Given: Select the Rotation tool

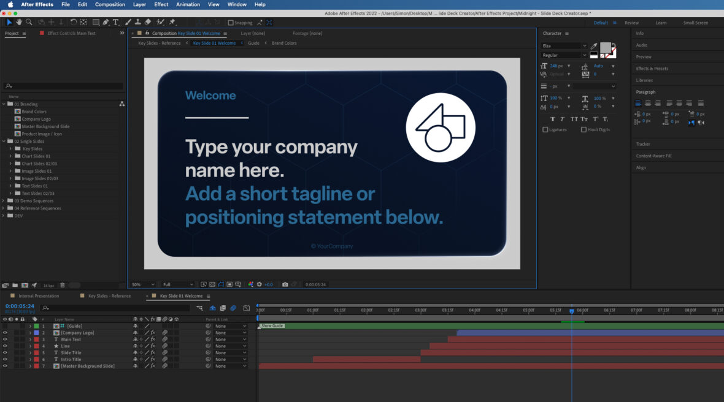Looking at the screenshot, I should [74, 22].
